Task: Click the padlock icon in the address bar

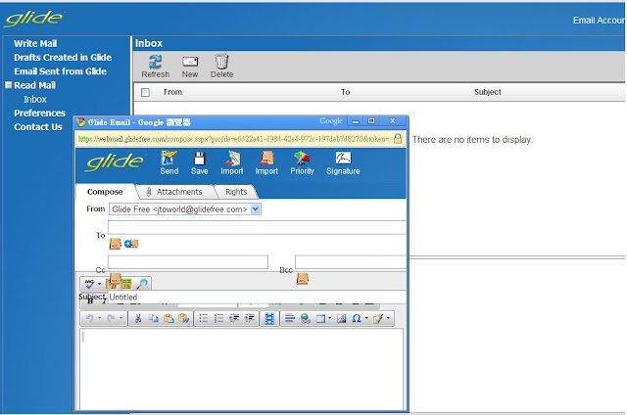Action: tap(398, 139)
